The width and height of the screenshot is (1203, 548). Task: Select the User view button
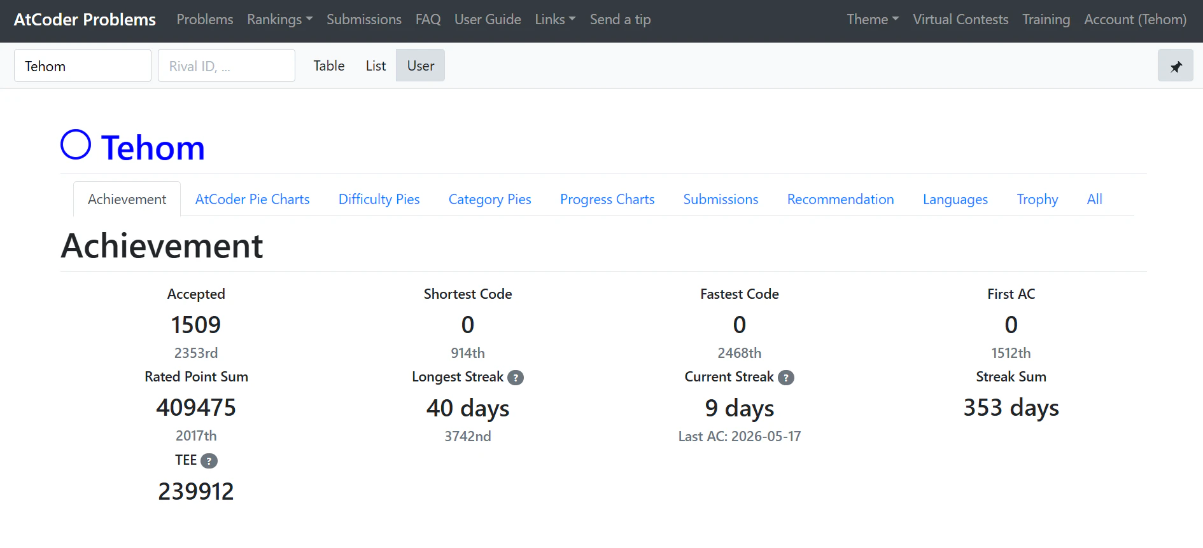(x=421, y=65)
